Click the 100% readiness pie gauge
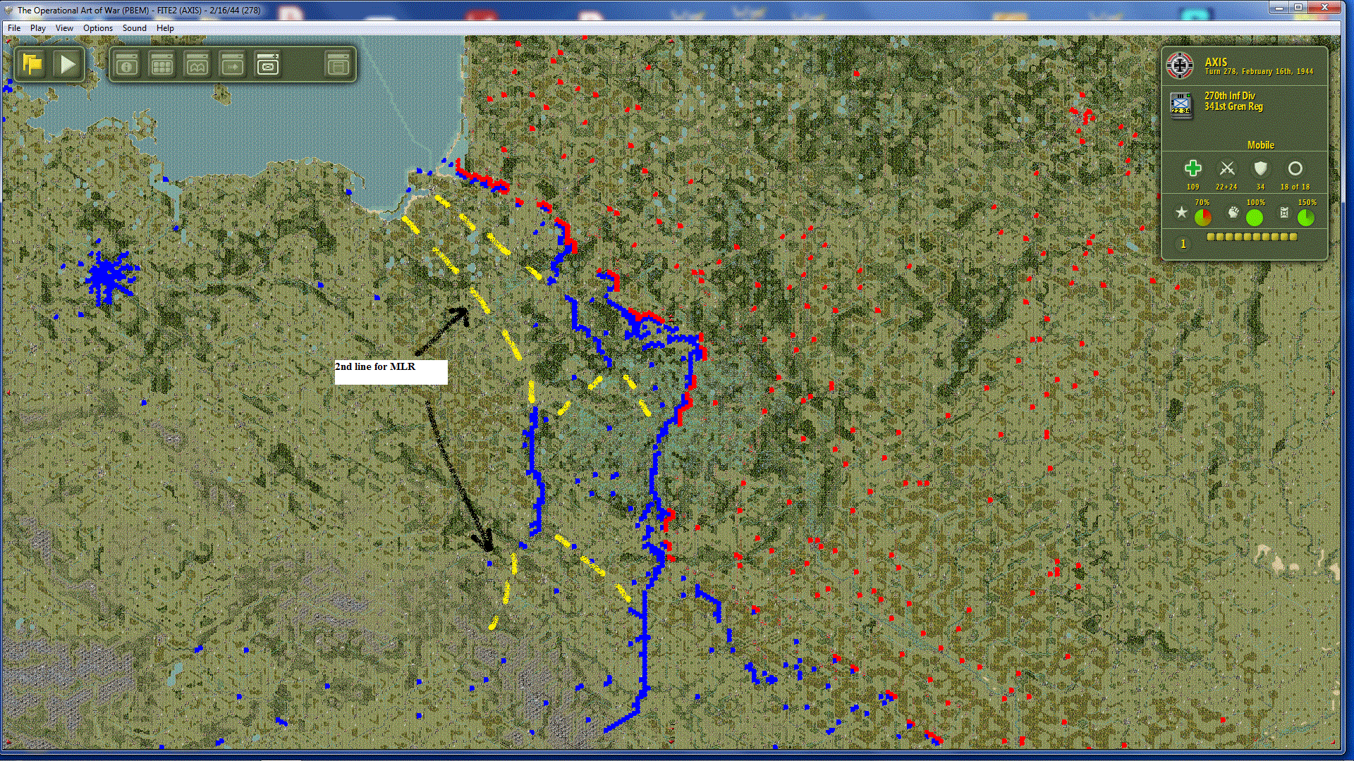This screenshot has width=1354, height=761. (1255, 217)
